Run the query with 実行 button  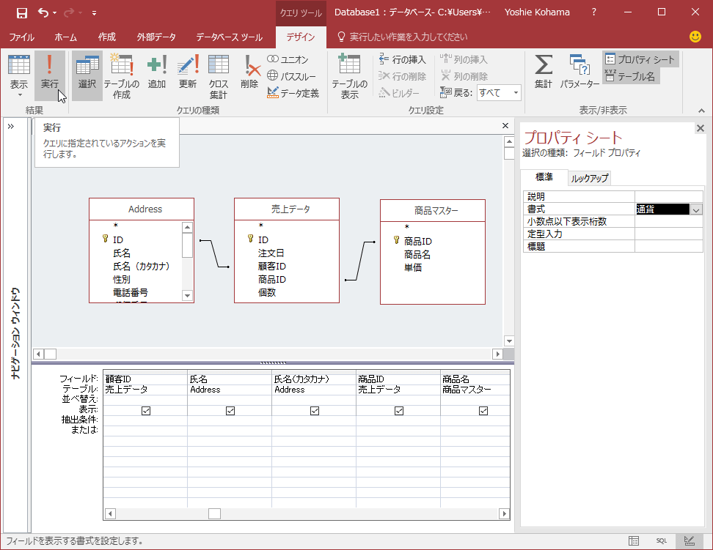[x=49, y=73]
